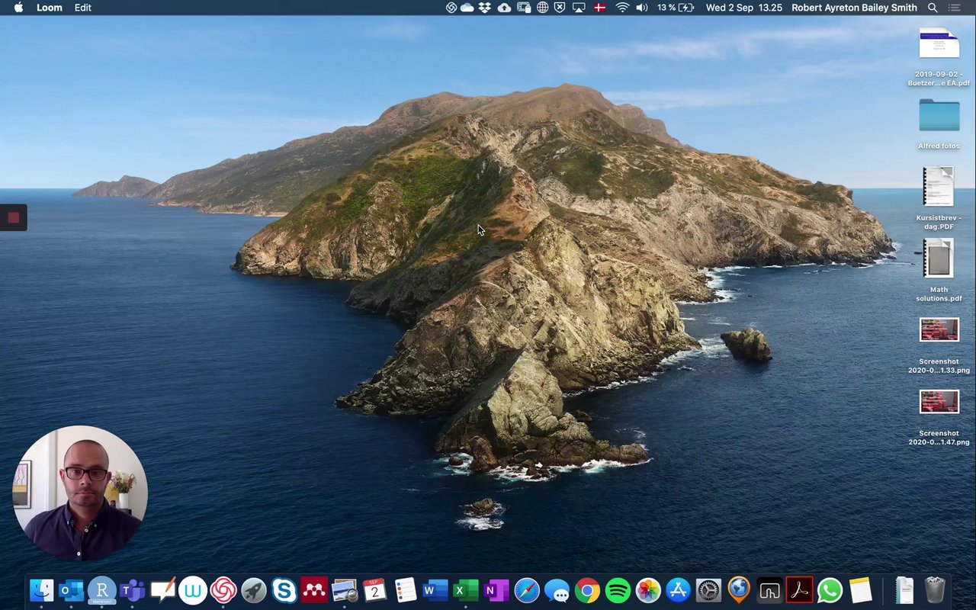Open the Wi-Fi status menu
Image resolution: width=976 pixels, height=610 pixels.
coord(622,8)
